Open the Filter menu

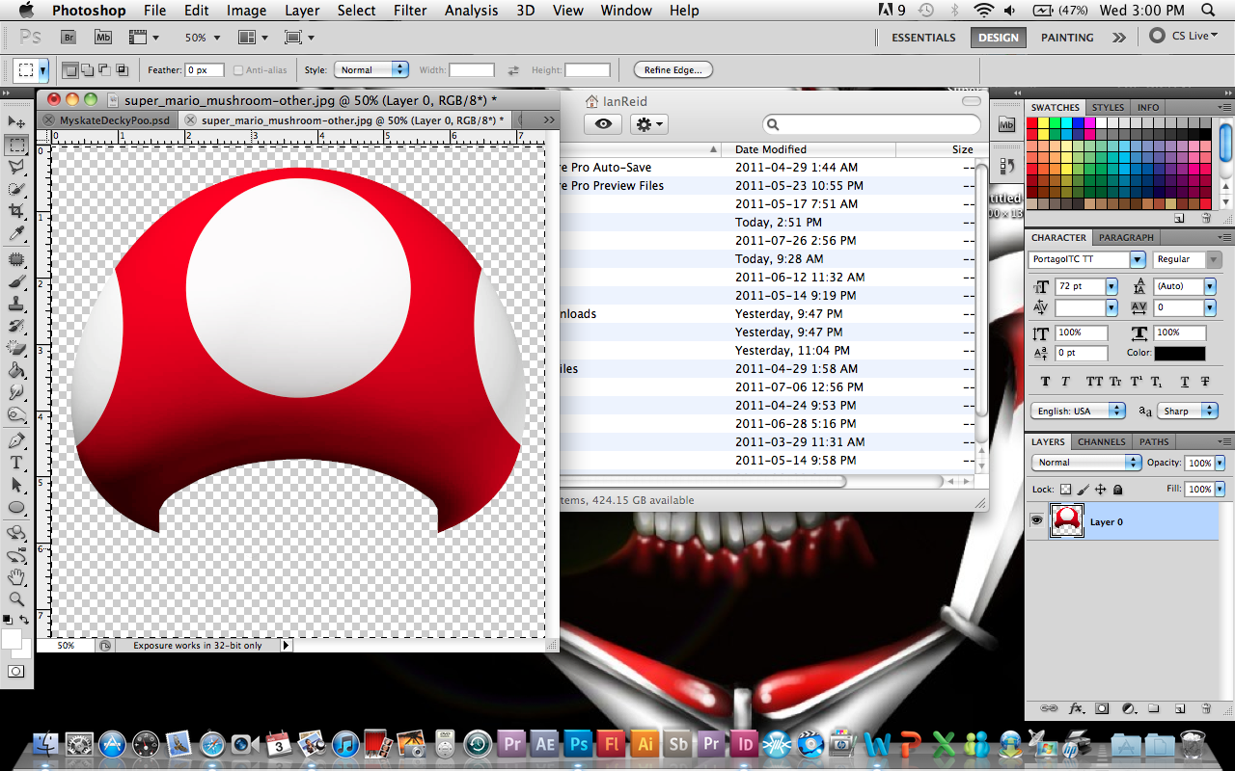pyautogui.click(x=410, y=11)
